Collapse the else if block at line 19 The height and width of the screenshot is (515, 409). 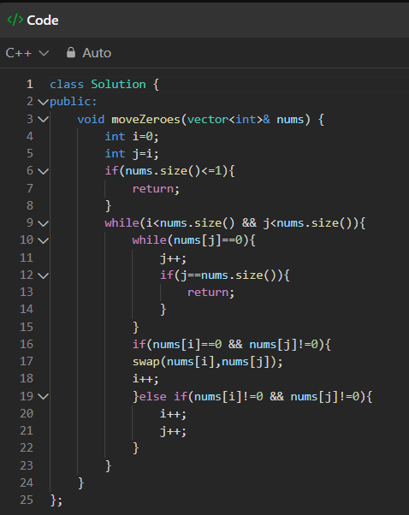click(43, 396)
